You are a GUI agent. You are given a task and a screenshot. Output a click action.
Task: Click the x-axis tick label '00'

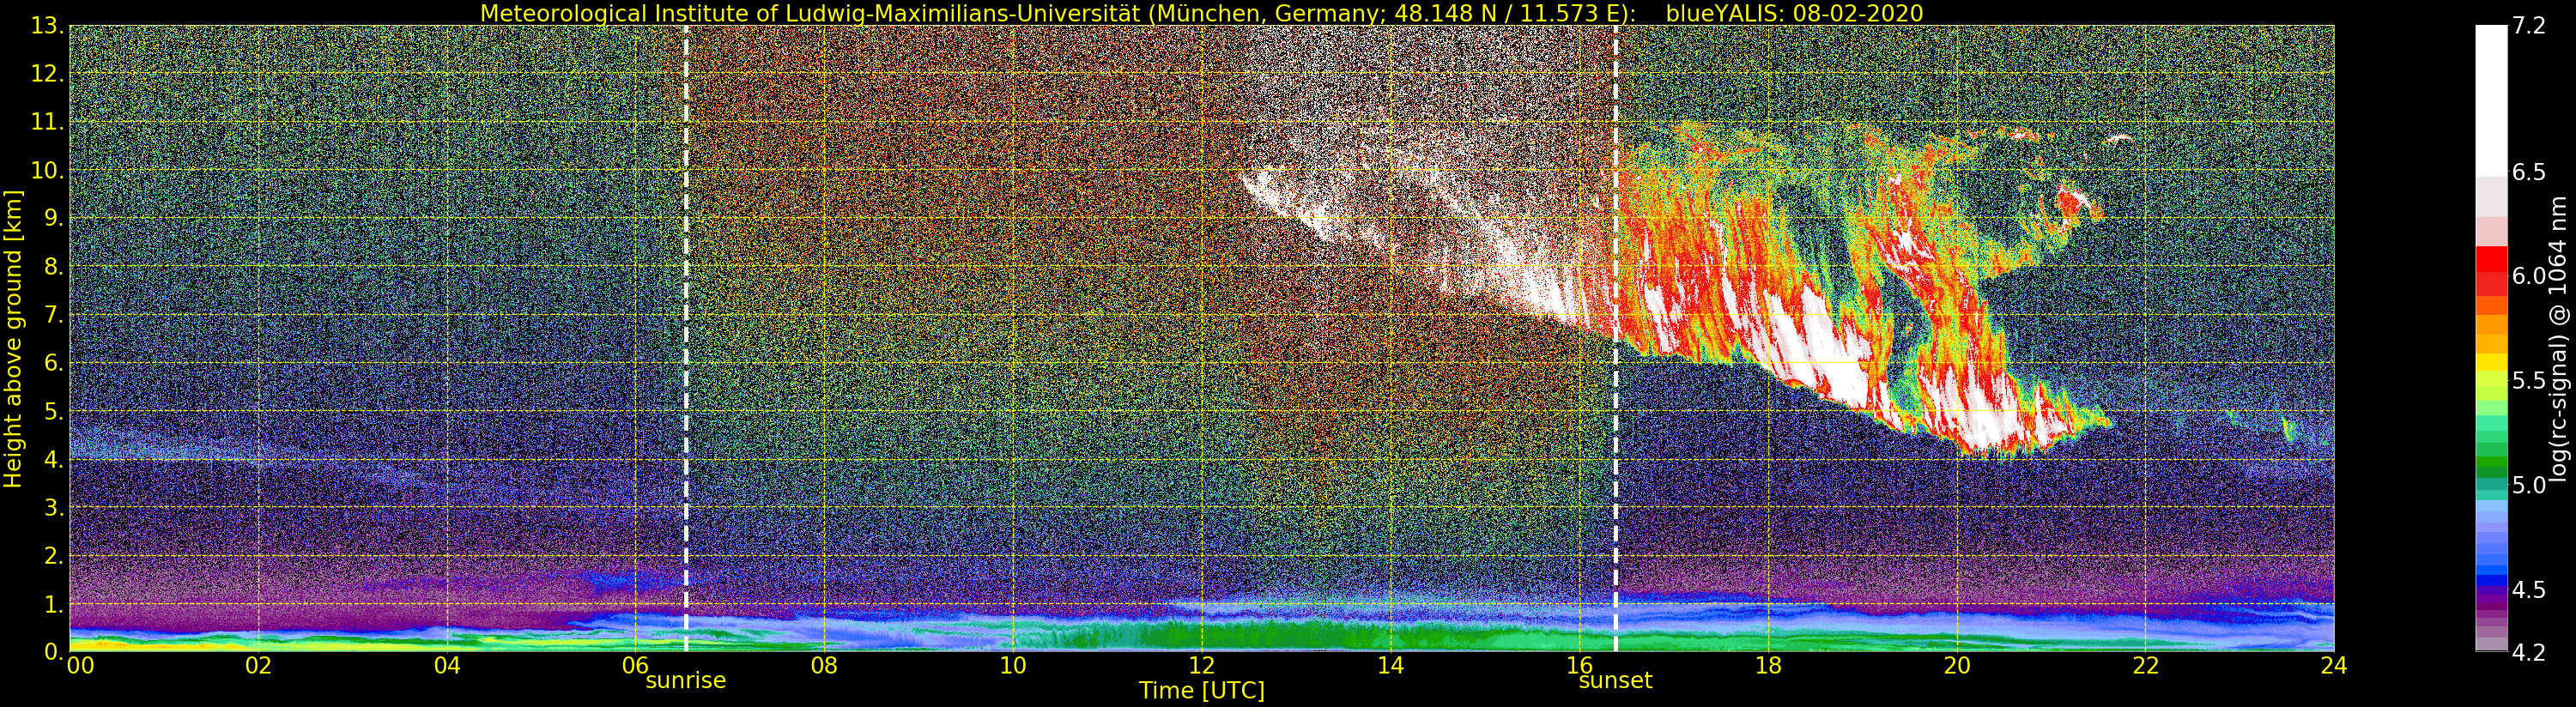[x=80, y=666]
